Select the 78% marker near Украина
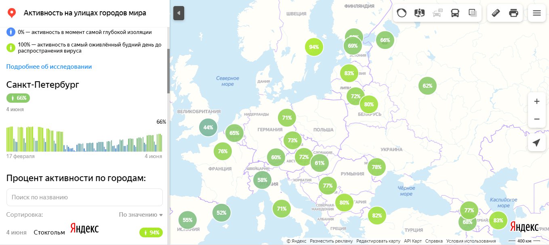Viewport: 549px width, 245px height. (377, 167)
